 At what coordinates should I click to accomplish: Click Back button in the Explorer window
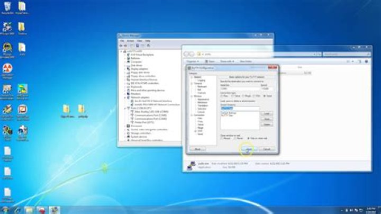[x=187, y=54]
